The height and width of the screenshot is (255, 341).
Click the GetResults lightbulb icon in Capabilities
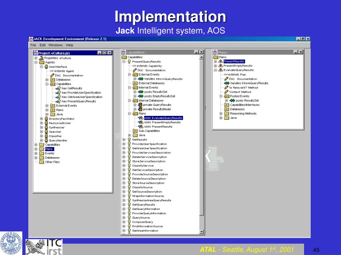pyautogui.click(x=129, y=140)
